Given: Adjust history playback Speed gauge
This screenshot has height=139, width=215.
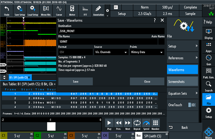Looking at the screenshot, I should [x=146, y=123].
